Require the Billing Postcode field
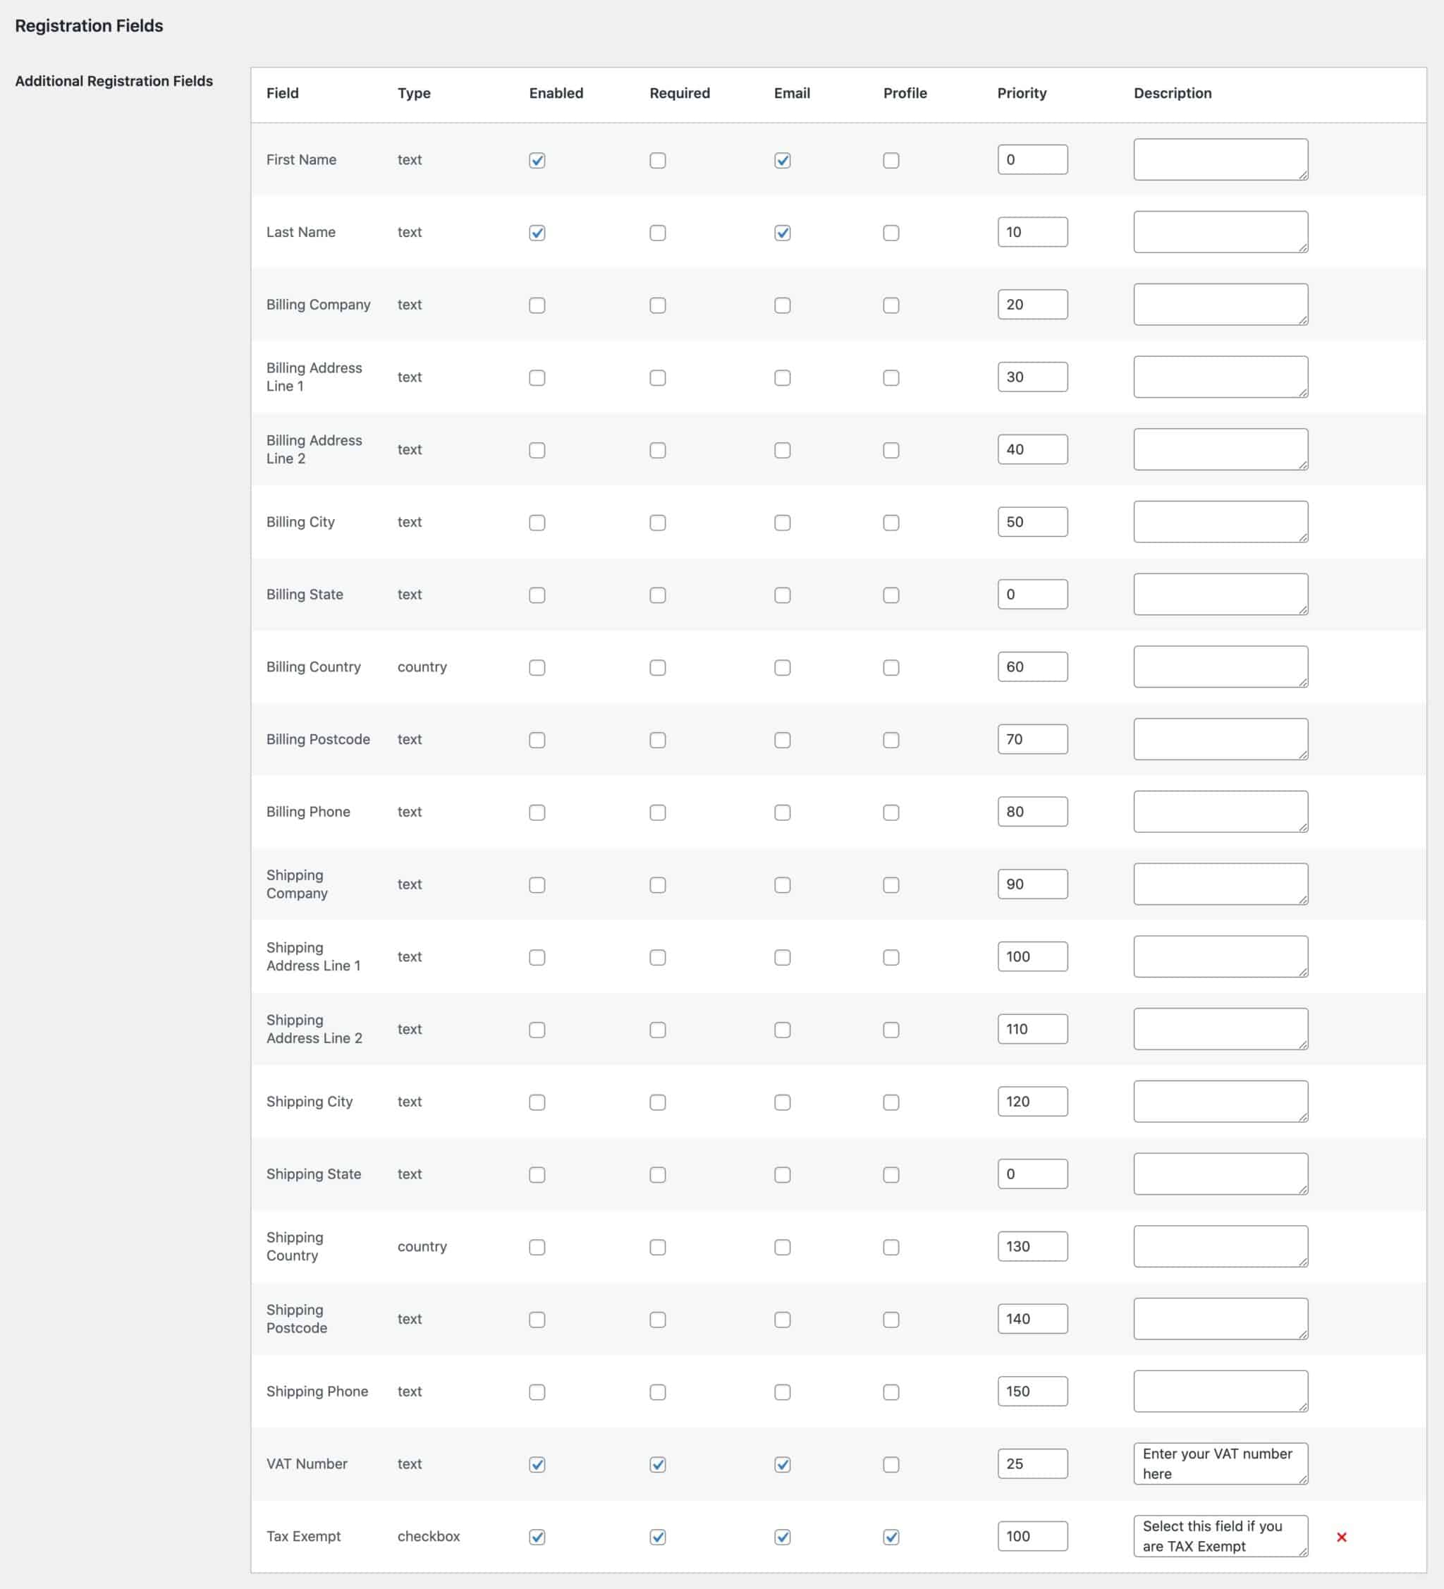 click(x=658, y=739)
